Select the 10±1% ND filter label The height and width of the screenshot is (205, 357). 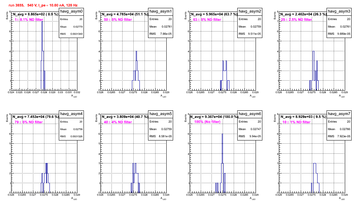pos(296,122)
